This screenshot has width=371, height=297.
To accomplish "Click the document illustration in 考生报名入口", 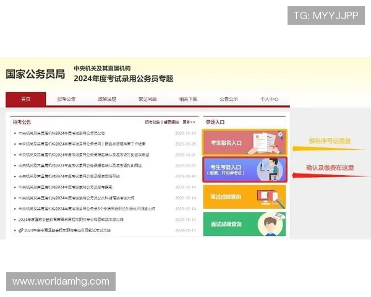I will pyautogui.click(x=265, y=143).
